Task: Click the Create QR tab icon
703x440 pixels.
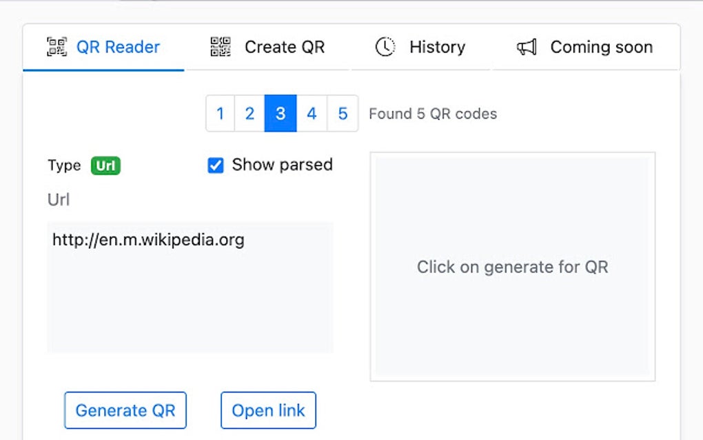Action: 219,47
